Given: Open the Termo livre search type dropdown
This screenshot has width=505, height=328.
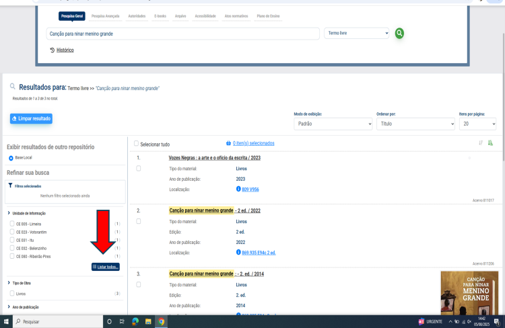Looking at the screenshot, I should pos(356,33).
